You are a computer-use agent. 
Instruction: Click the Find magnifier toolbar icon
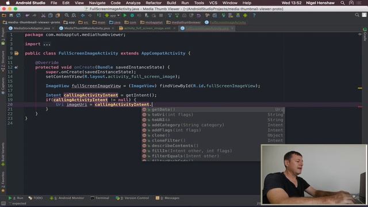pyautogui.click(x=67, y=16)
